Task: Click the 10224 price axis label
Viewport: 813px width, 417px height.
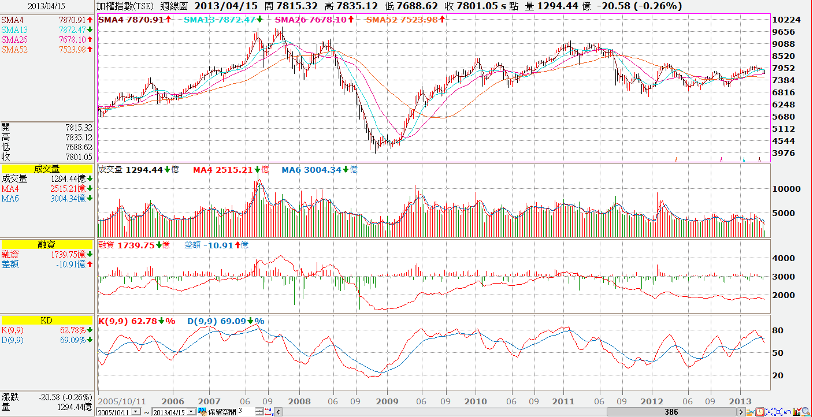Action: (786, 19)
